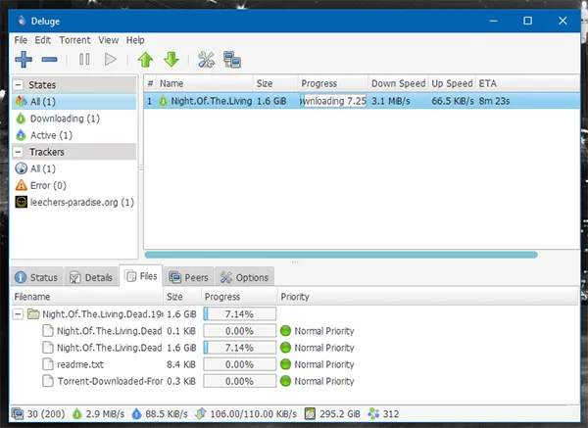Click the torrent's downloading progress bar

333,101
